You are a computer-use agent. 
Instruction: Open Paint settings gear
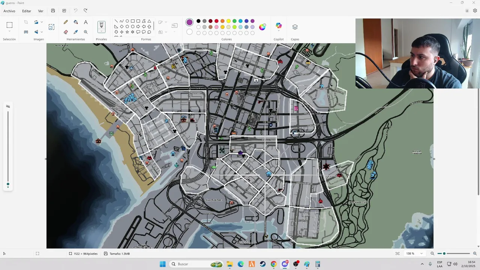pyautogui.click(x=475, y=11)
